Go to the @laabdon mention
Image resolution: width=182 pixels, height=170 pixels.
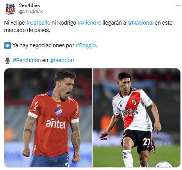point(62,60)
